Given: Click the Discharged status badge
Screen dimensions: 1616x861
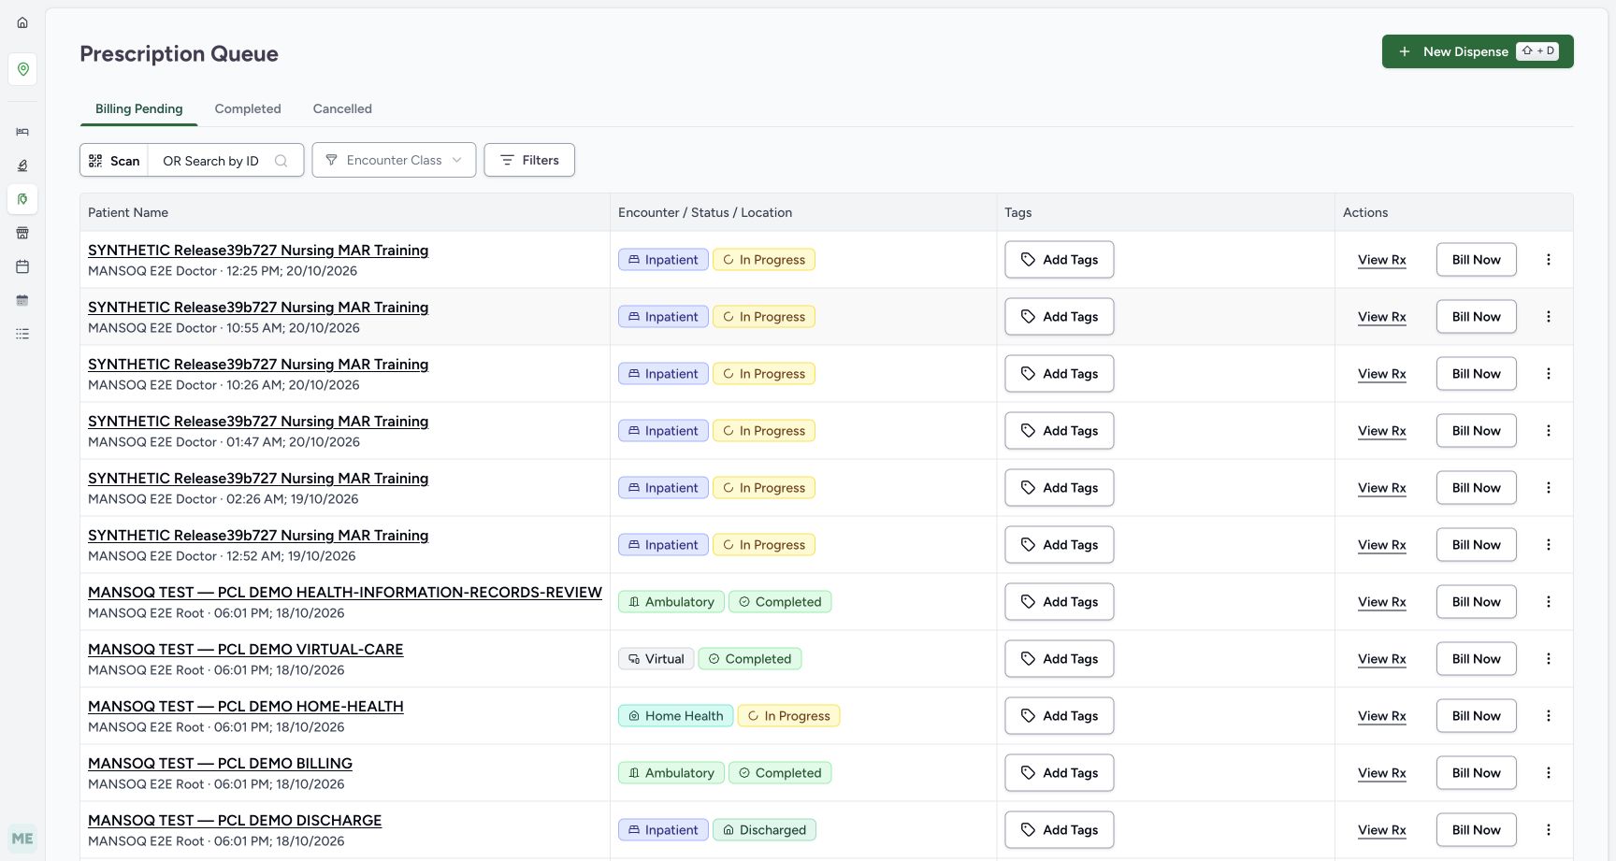Looking at the screenshot, I should (764, 830).
